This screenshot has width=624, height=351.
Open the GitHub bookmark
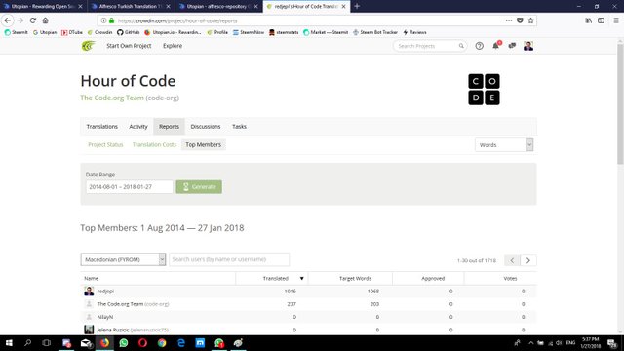point(128,32)
